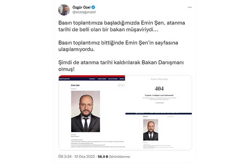Click the tweet timestamp ÖS 3:34 · 12 Oca 2023
This screenshot has width=250, height=163.
coord(76,156)
